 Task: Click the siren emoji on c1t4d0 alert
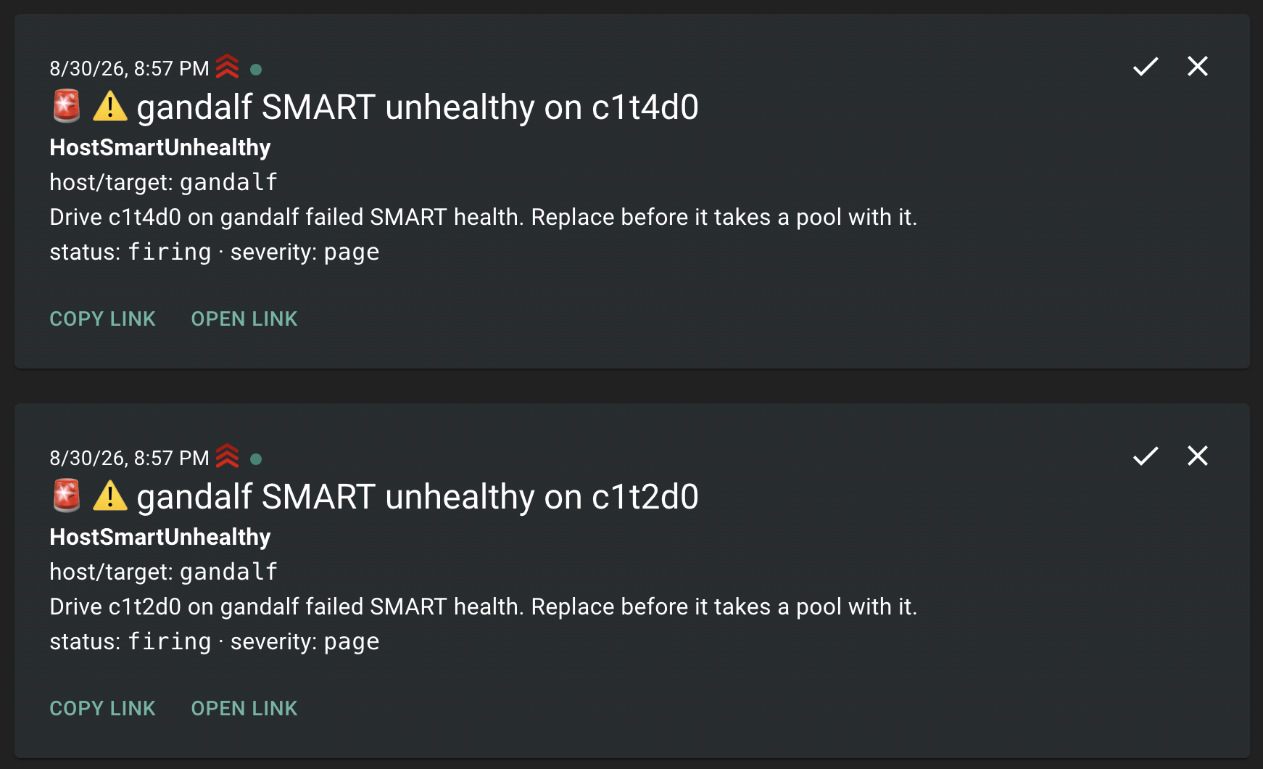coord(67,106)
